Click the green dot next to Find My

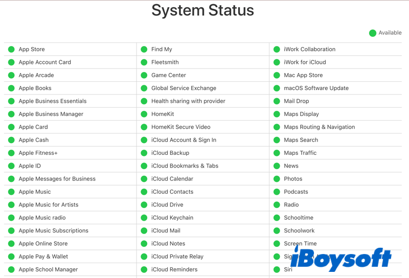tap(144, 50)
